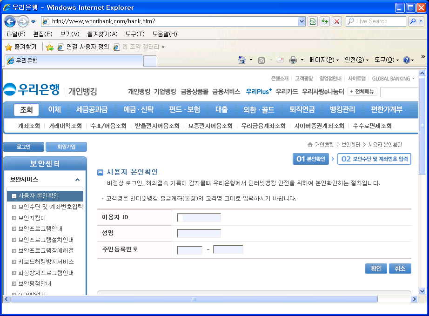Viewport: 429px width, 316px height.
Task: Click the compatibility view icon
Action: (313, 21)
